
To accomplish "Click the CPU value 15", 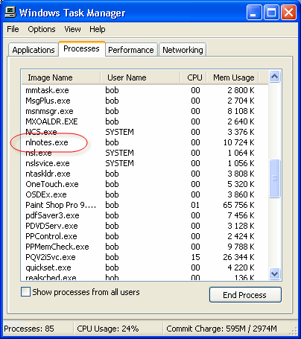I will tap(195, 257).
